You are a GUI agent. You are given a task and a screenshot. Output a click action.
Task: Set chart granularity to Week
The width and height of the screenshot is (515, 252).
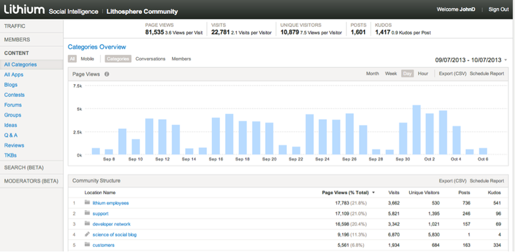[391, 74]
